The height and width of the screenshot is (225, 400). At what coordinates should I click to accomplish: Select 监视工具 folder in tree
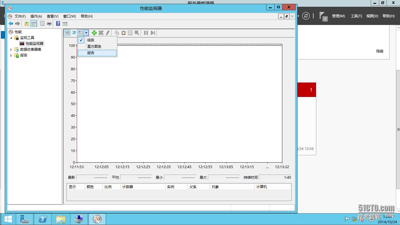click(27, 37)
